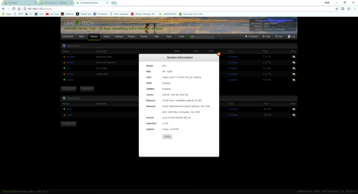Open the Tools tab

[x=182, y=37]
